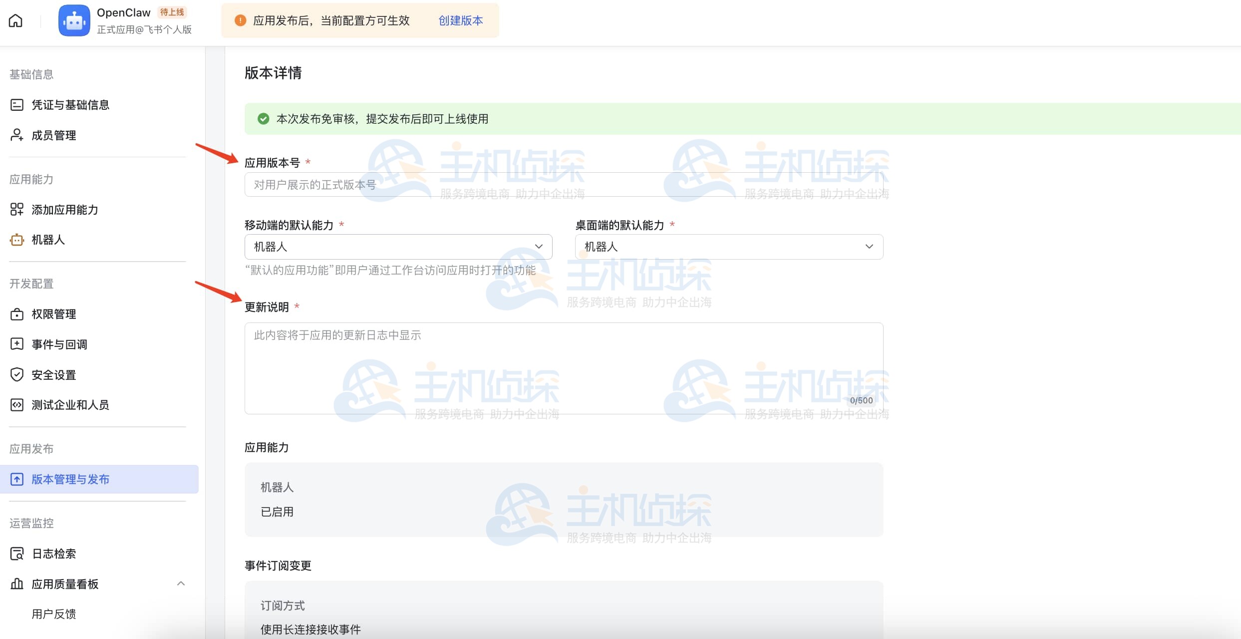The width and height of the screenshot is (1241, 639).
Task: Click the log search icon
Action: pos(17,554)
